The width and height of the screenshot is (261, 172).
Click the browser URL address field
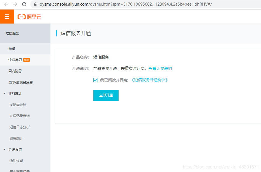point(146,4)
